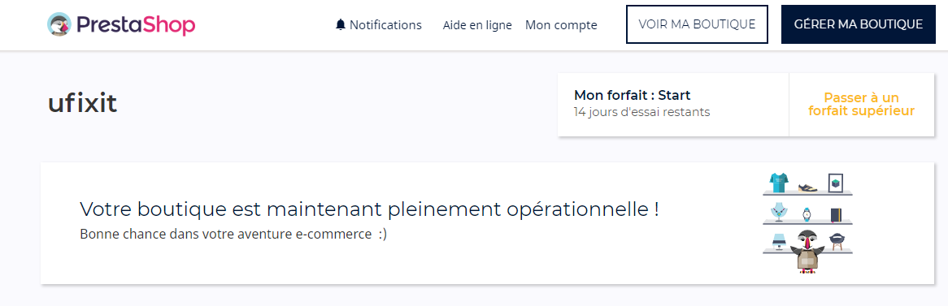
Task: Click the VOIR MA BOUTIQUE button
Action: [x=697, y=24]
